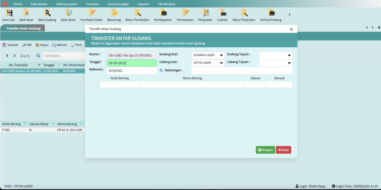
Task: Click the green Simpan button
Action: point(265,150)
